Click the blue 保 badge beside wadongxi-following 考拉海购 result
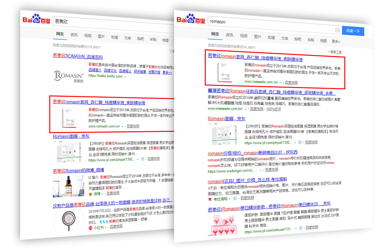384x251 pixels. (x=235, y=198)
